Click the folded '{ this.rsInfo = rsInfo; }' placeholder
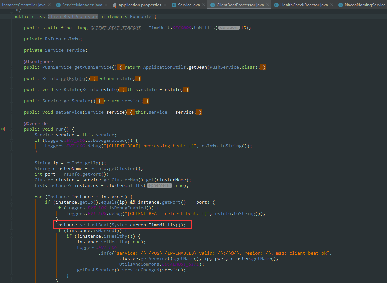Screen dimensions: 387x283 pos(154,89)
